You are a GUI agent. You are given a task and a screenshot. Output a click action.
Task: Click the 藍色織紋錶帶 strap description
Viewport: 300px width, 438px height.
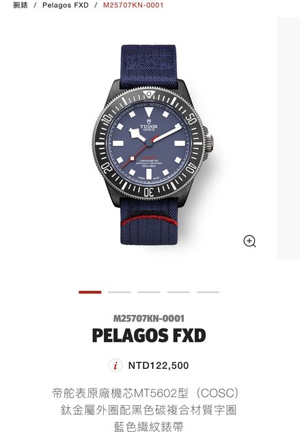pyautogui.click(x=149, y=427)
